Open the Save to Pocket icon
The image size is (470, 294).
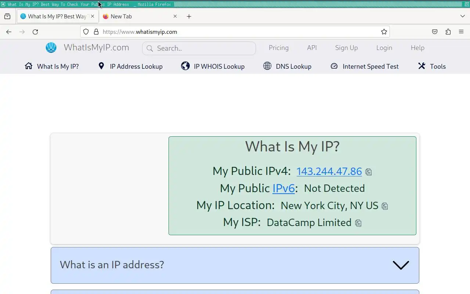click(435, 32)
